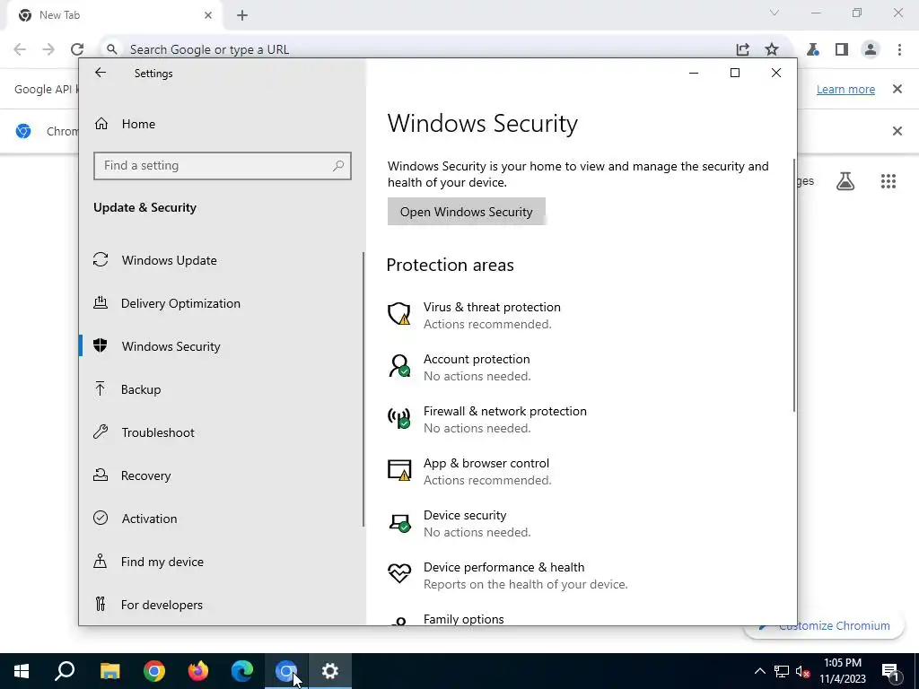Click the Windows Update refresh arrows icon
This screenshot has height=689, width=919.
[x=101, y=259]
